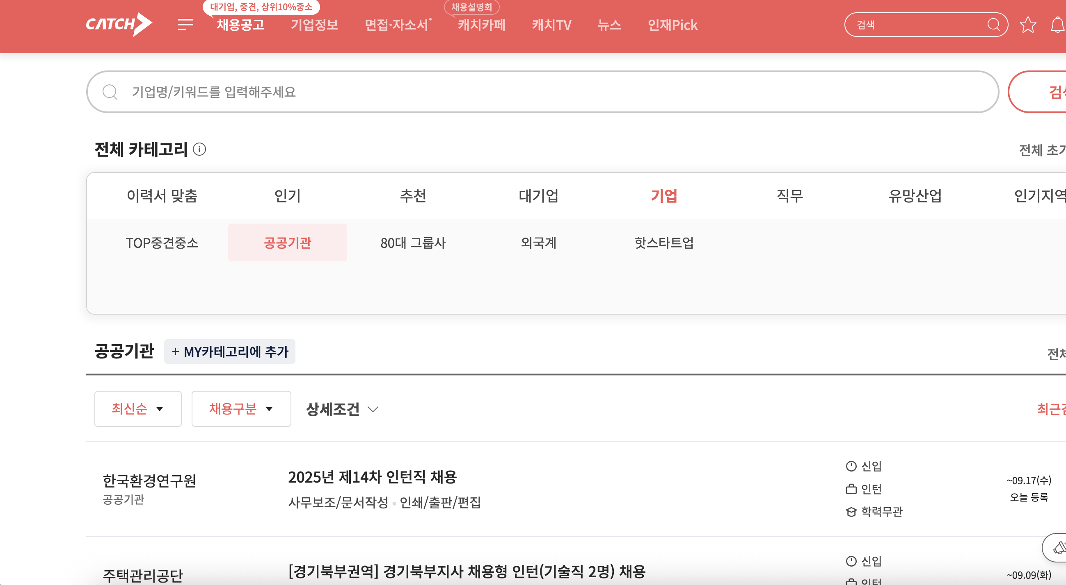Click the CATCH logo icon
1066x585 pixels.
pos(119,25)
